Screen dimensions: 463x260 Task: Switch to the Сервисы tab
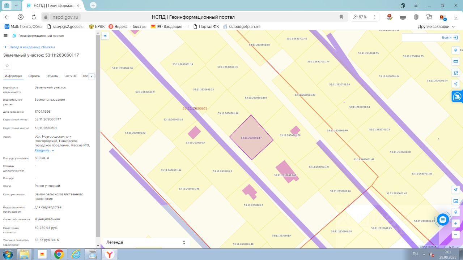tap(34, 76)
